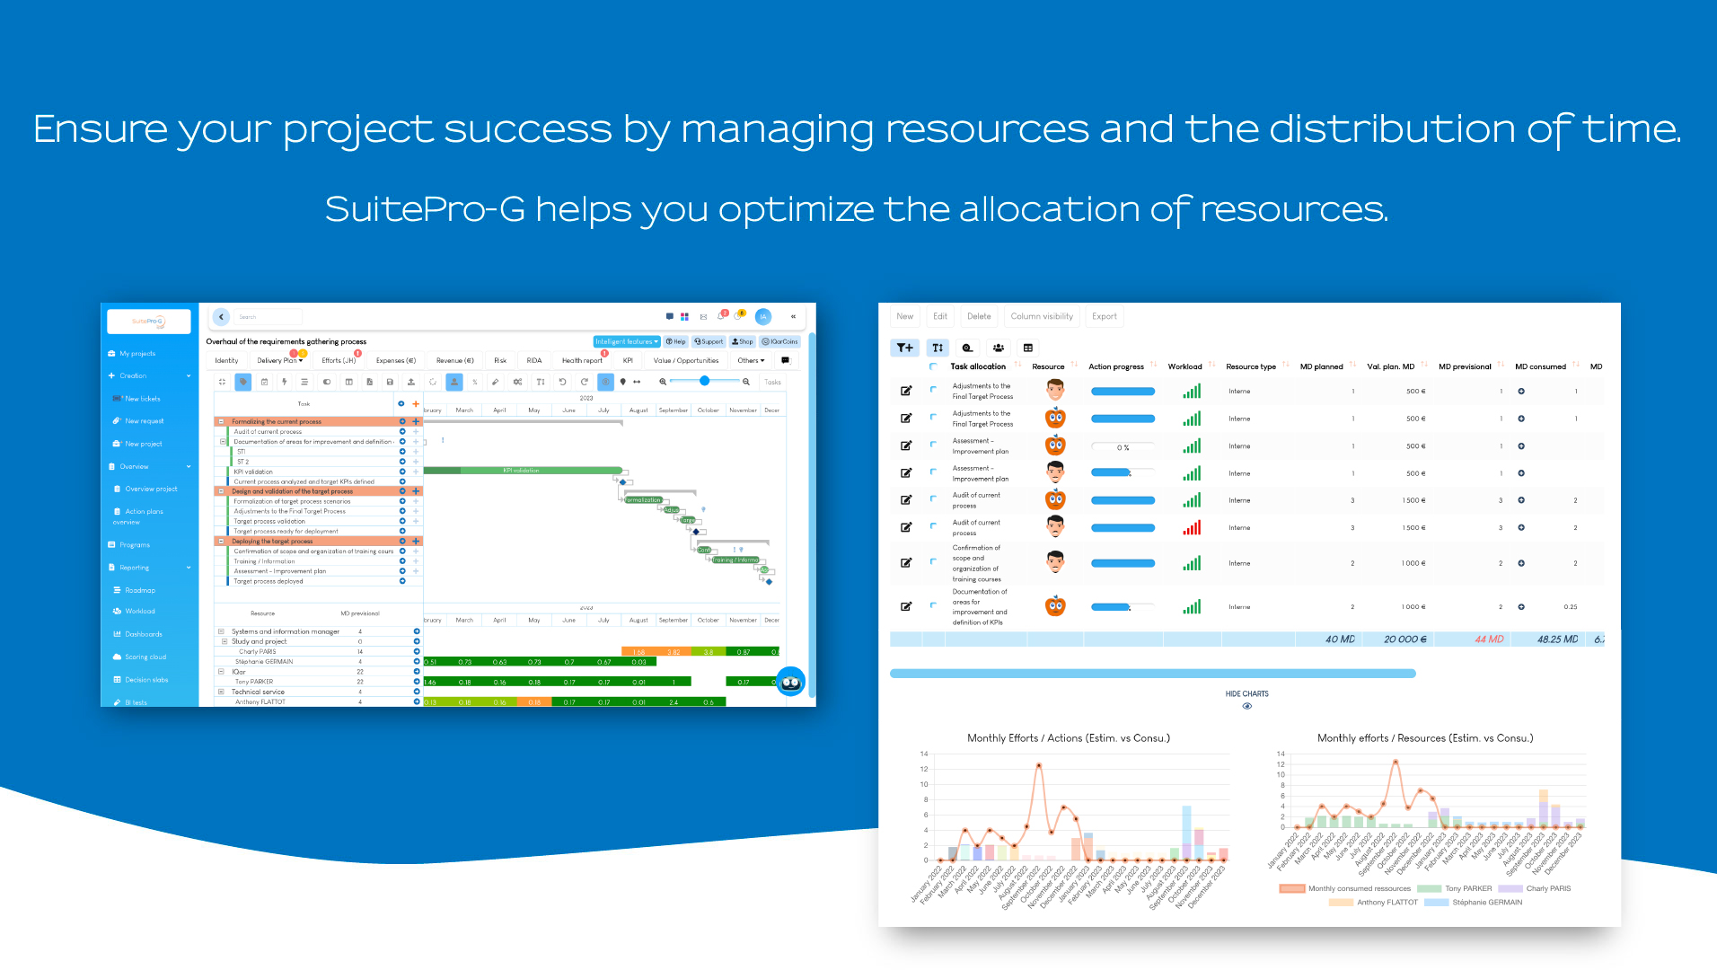Open the Intelligent features dropdown

pyautogui.click(x=626, y=341)
